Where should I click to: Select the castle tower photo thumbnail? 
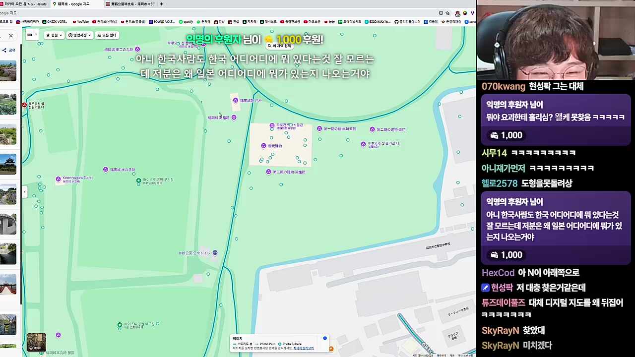[x=8, y=164]
